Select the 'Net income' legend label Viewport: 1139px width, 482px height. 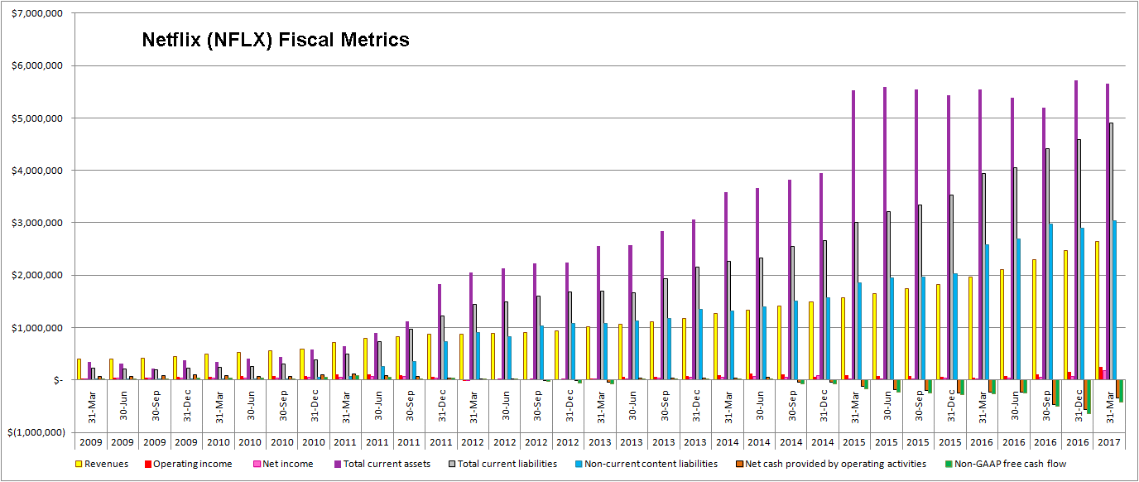(x=288, y=464)
